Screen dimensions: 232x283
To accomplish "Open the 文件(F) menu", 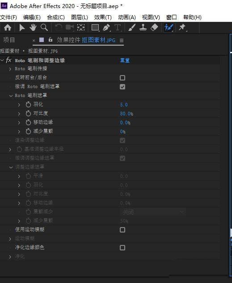I will pyautogui.click(x=8, y=17).
